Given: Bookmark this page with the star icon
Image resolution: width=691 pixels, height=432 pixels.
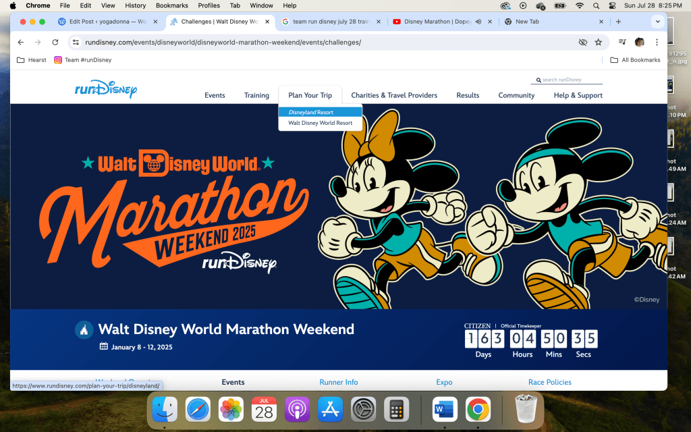Looking at the screenshot, I should (x=598, y=42).
